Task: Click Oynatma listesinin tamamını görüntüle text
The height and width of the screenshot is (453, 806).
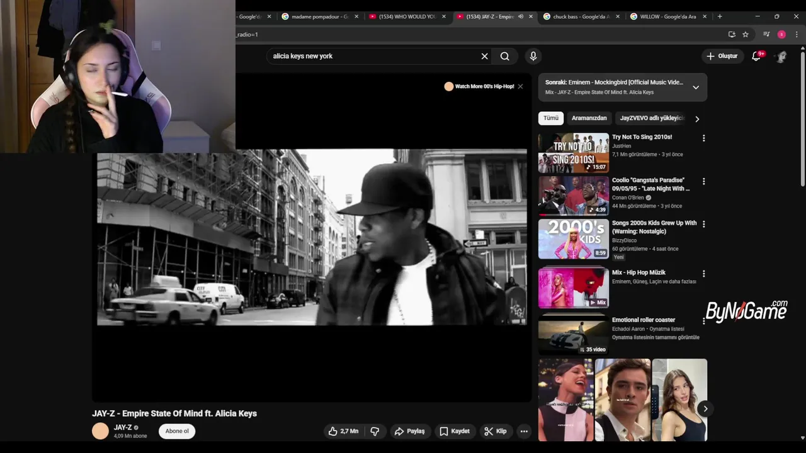Action: click(656, 337)
